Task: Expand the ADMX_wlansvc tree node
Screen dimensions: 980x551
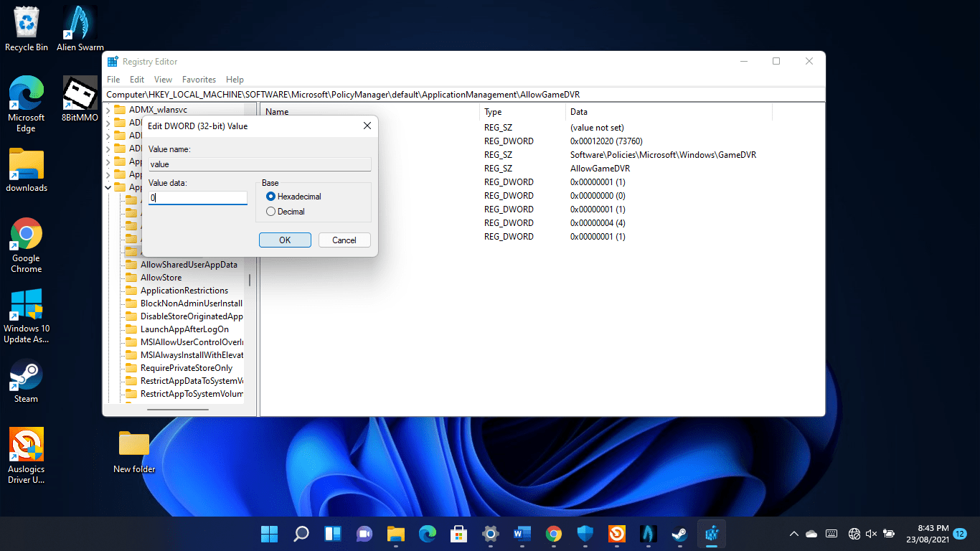Action: (x=108, y=110)
